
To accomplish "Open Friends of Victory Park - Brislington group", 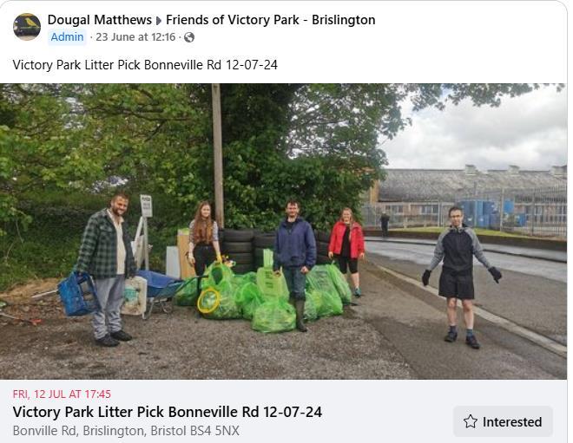I will [x=270, y=20].
